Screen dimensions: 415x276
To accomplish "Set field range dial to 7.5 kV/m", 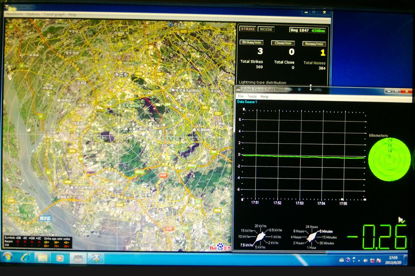I will click(x=247, y=245).
